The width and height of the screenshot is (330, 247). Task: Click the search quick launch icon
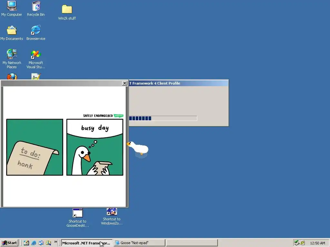(x=48, y=243)
